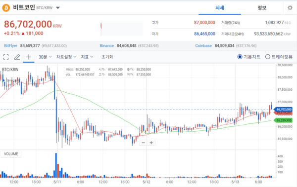Click the 5/11 date marker on time axis
This screenshot has height=187, width=297.
click(x=57, y=182)
